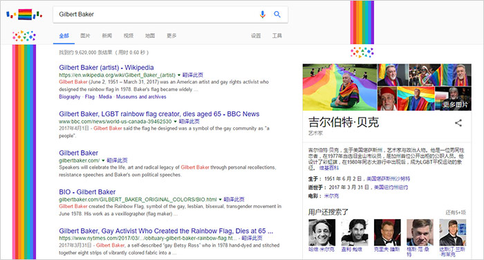This screenshot has height=260, width=484.
Task: Expand dropdown arrow beside en.wikipedia.org URL
Action: point(178,75)
